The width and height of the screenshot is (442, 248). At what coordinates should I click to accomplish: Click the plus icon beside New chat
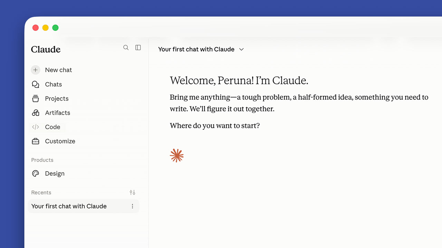click(36, 70)
